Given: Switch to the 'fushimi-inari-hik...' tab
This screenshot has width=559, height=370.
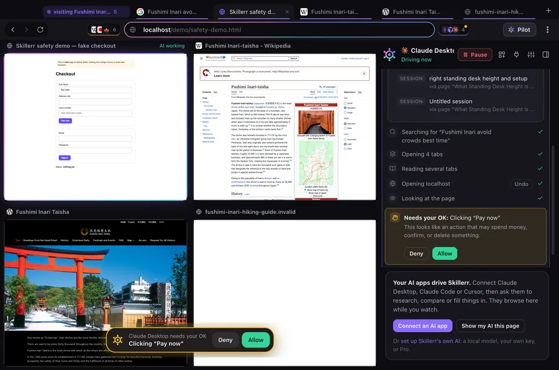Looking at the screenshot, I should coord(498,12).
